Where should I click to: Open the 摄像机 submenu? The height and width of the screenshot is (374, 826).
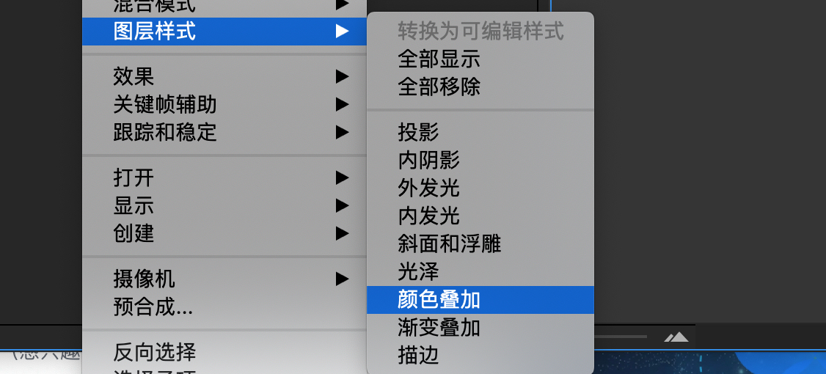(x=342, y=279)
